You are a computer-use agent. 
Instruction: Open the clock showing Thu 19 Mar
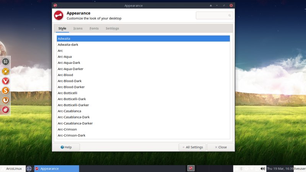[x=280, y=169]
